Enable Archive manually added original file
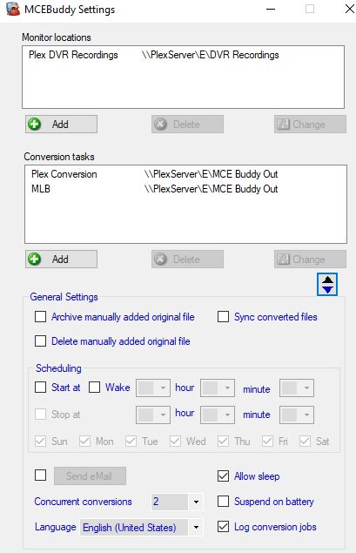This screenshot has width=356, height=553. [x=41, y=317]
